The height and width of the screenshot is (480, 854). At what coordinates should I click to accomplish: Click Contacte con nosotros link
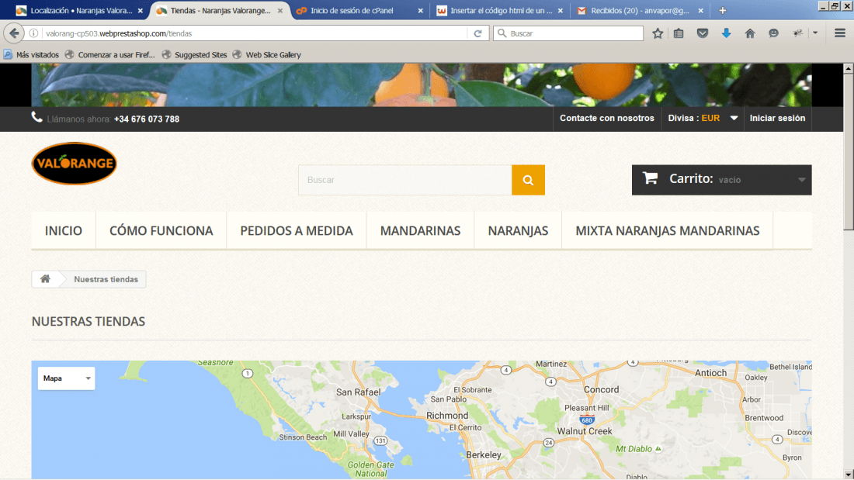[607, 118]
